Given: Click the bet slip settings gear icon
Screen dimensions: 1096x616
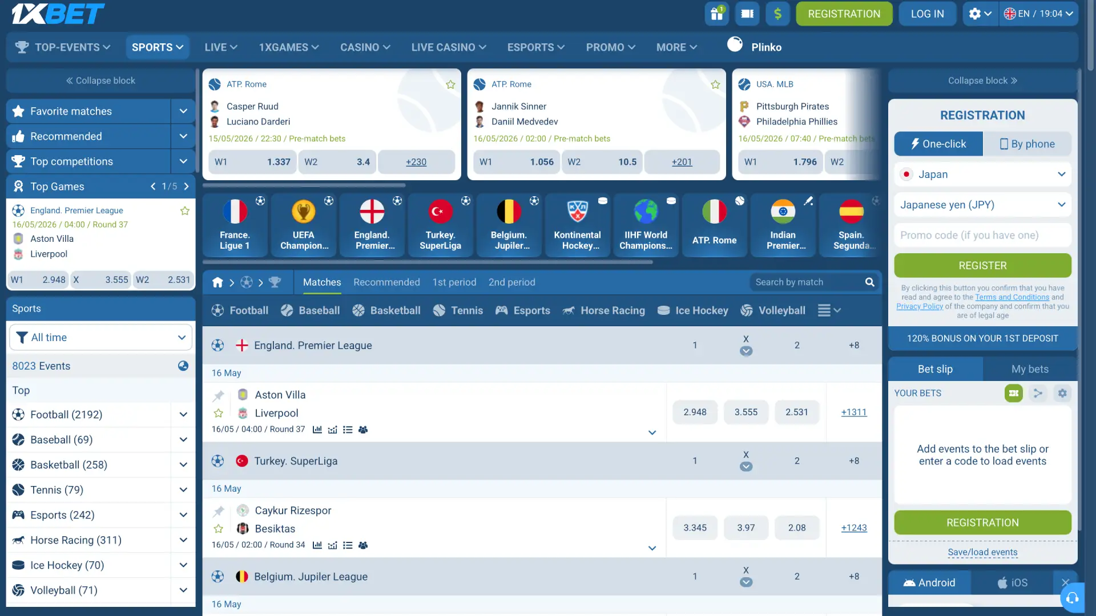Looking at the screenshot, I should pos(1062,393).
